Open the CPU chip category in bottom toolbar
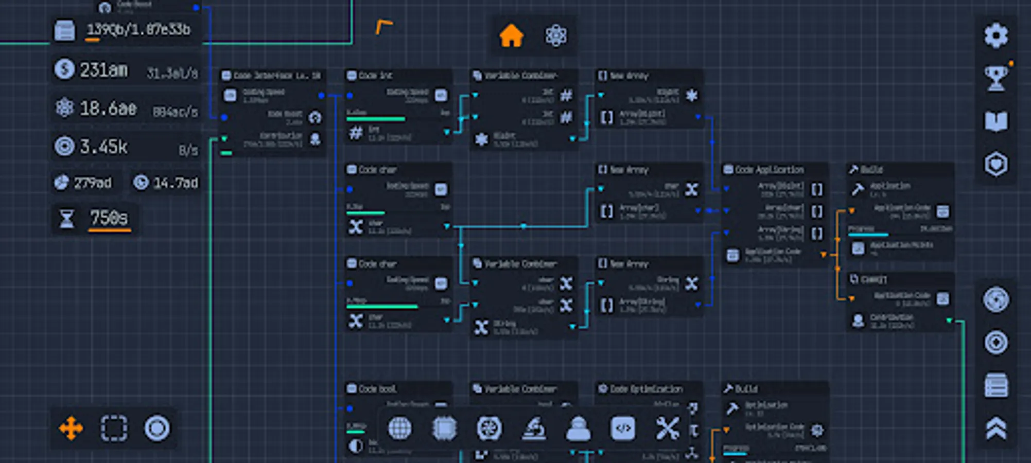The height and width of the screenshot is (463, 1031). point(444,428)
